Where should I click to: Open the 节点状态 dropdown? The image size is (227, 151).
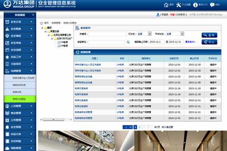(182, 34)
